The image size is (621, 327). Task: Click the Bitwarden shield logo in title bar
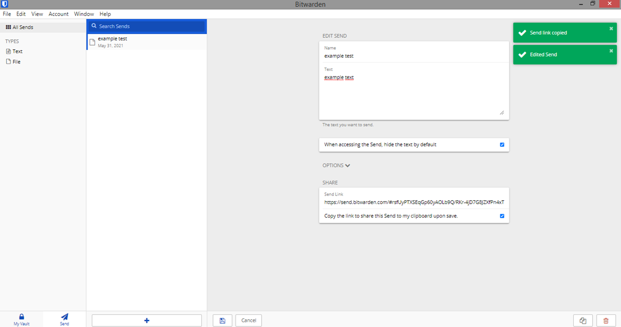click(4, 4)
